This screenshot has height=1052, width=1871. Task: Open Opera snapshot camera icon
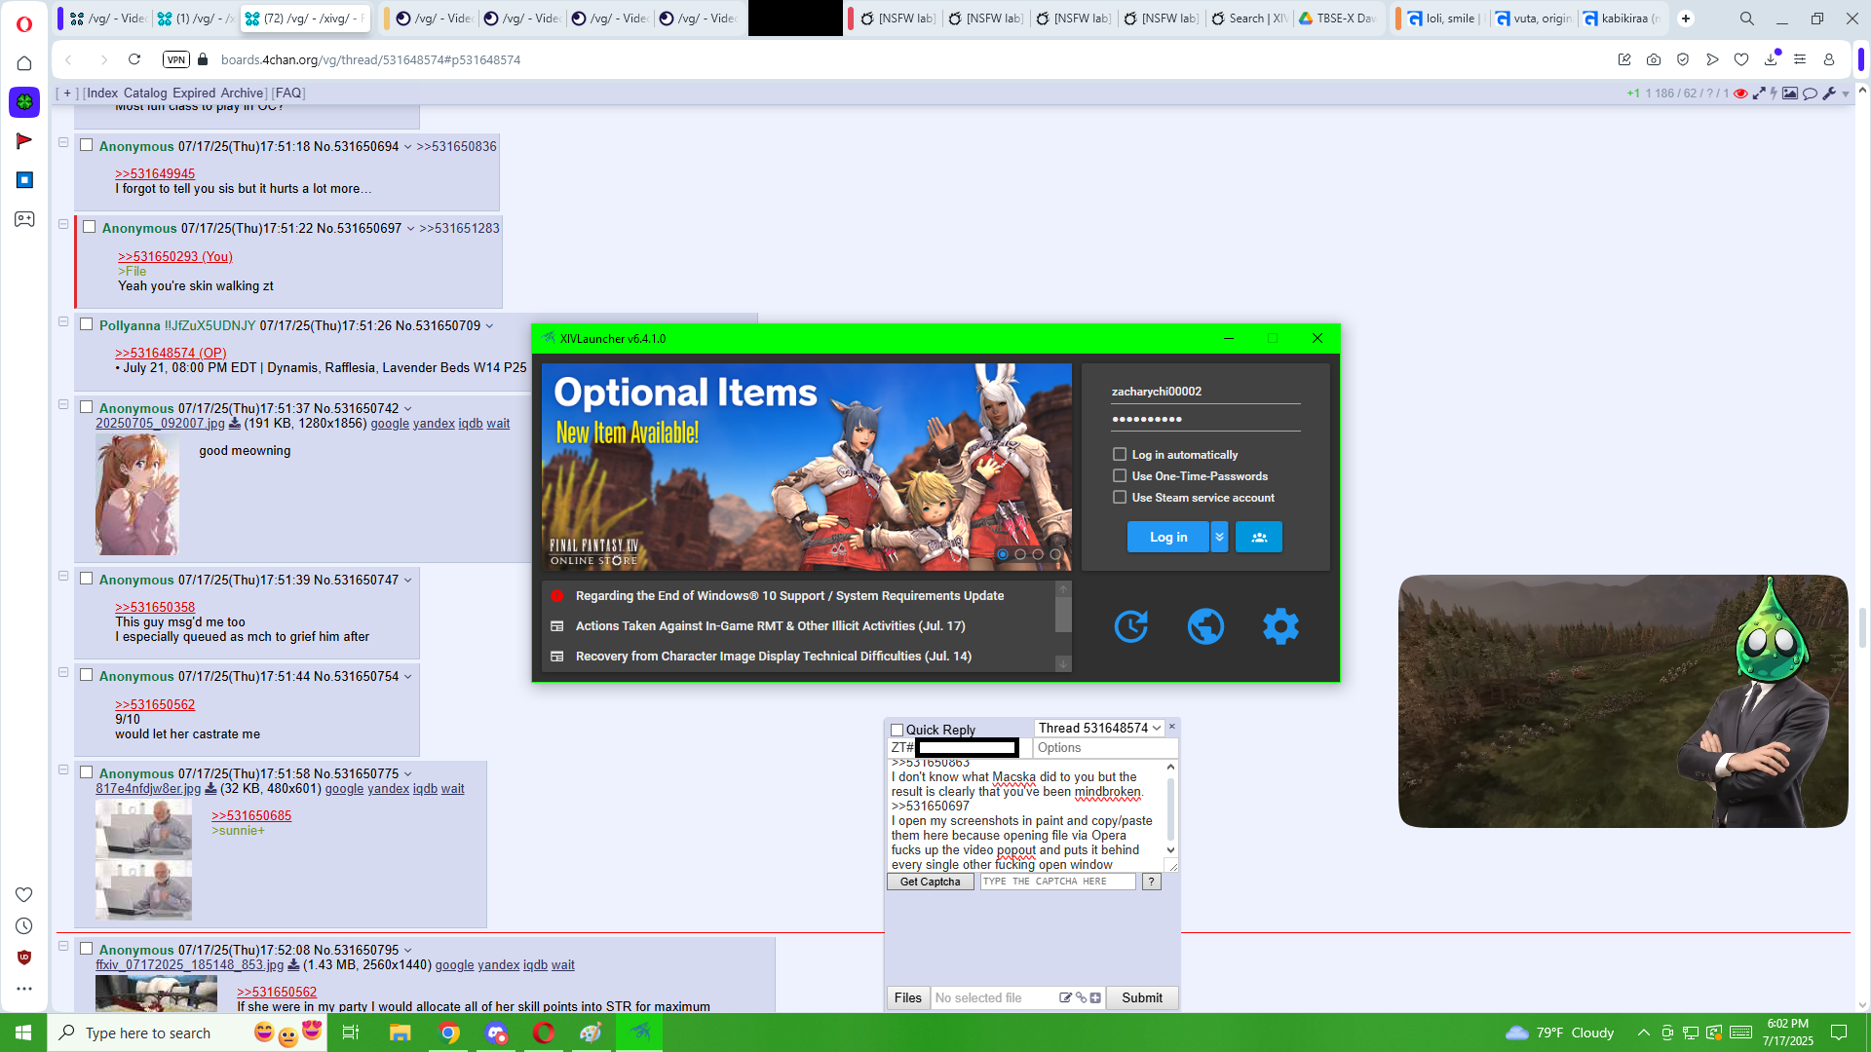pos(1654,59)
